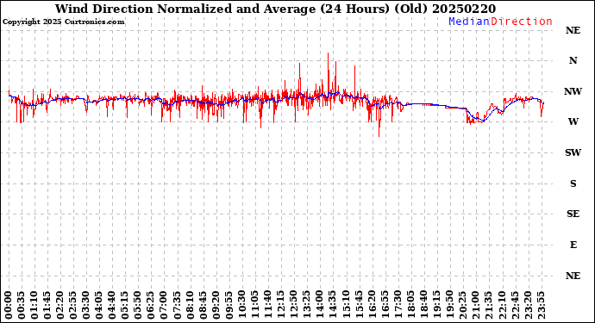Click the E direction axis label
This screenshot has width=595, height=323.
[x=573, y=245]
